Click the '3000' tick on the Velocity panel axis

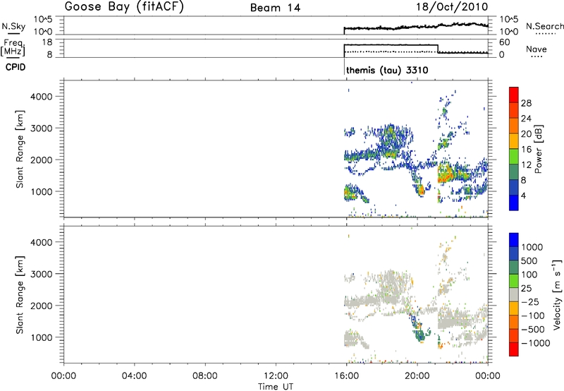coord(42,274)
